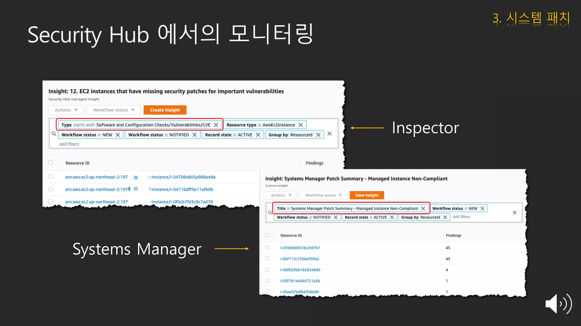The image size is (581, 326).
Task: Open instance link i-0dfb53b8182b34683
Action: pyautogui.click(x=300, y=270)
